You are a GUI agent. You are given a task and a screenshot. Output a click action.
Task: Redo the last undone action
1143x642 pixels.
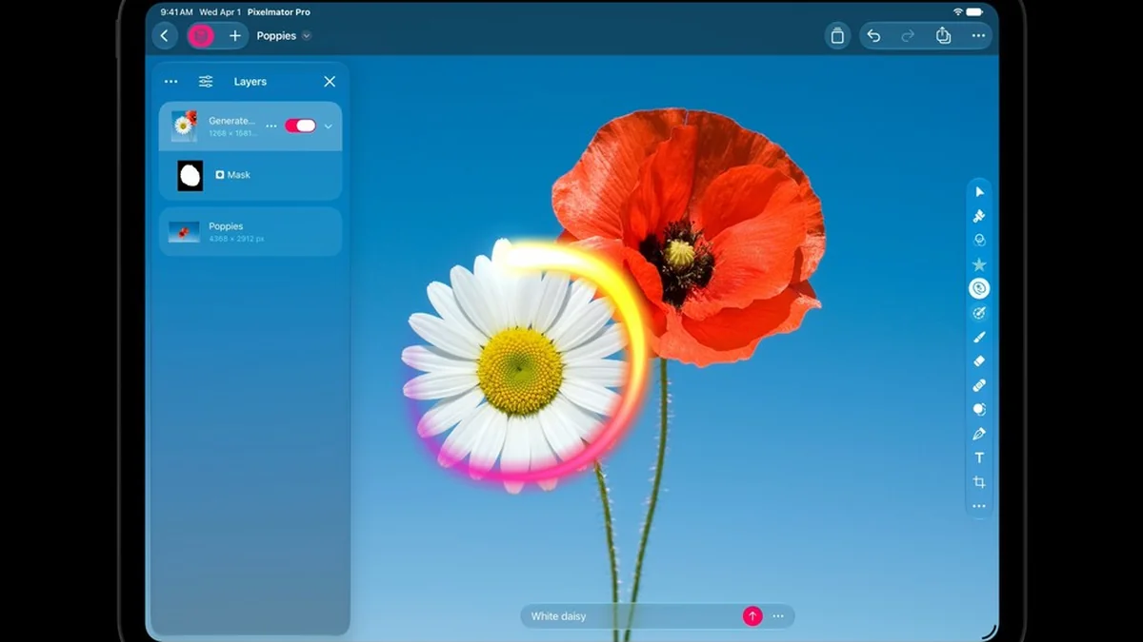(908, 36)
